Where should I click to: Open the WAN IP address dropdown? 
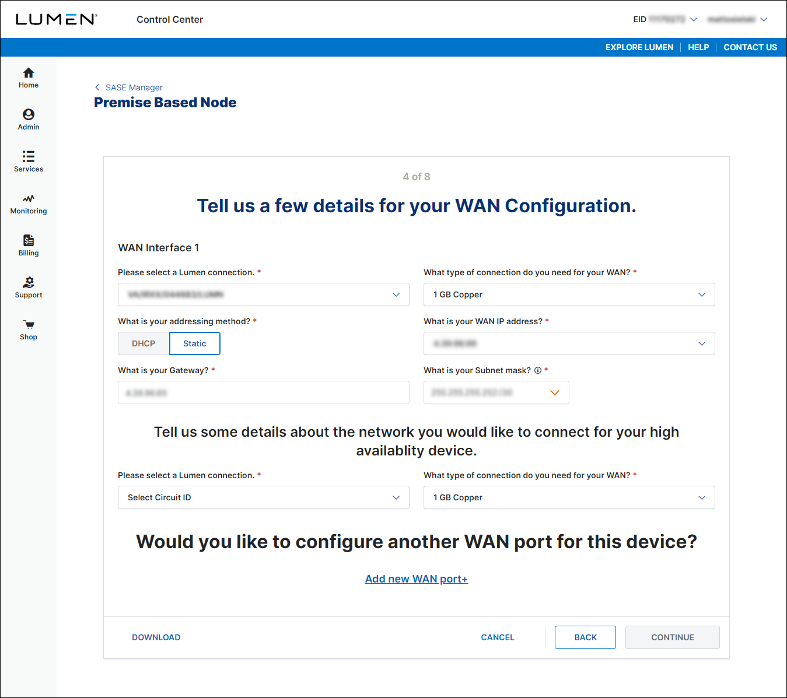point(569,343)
